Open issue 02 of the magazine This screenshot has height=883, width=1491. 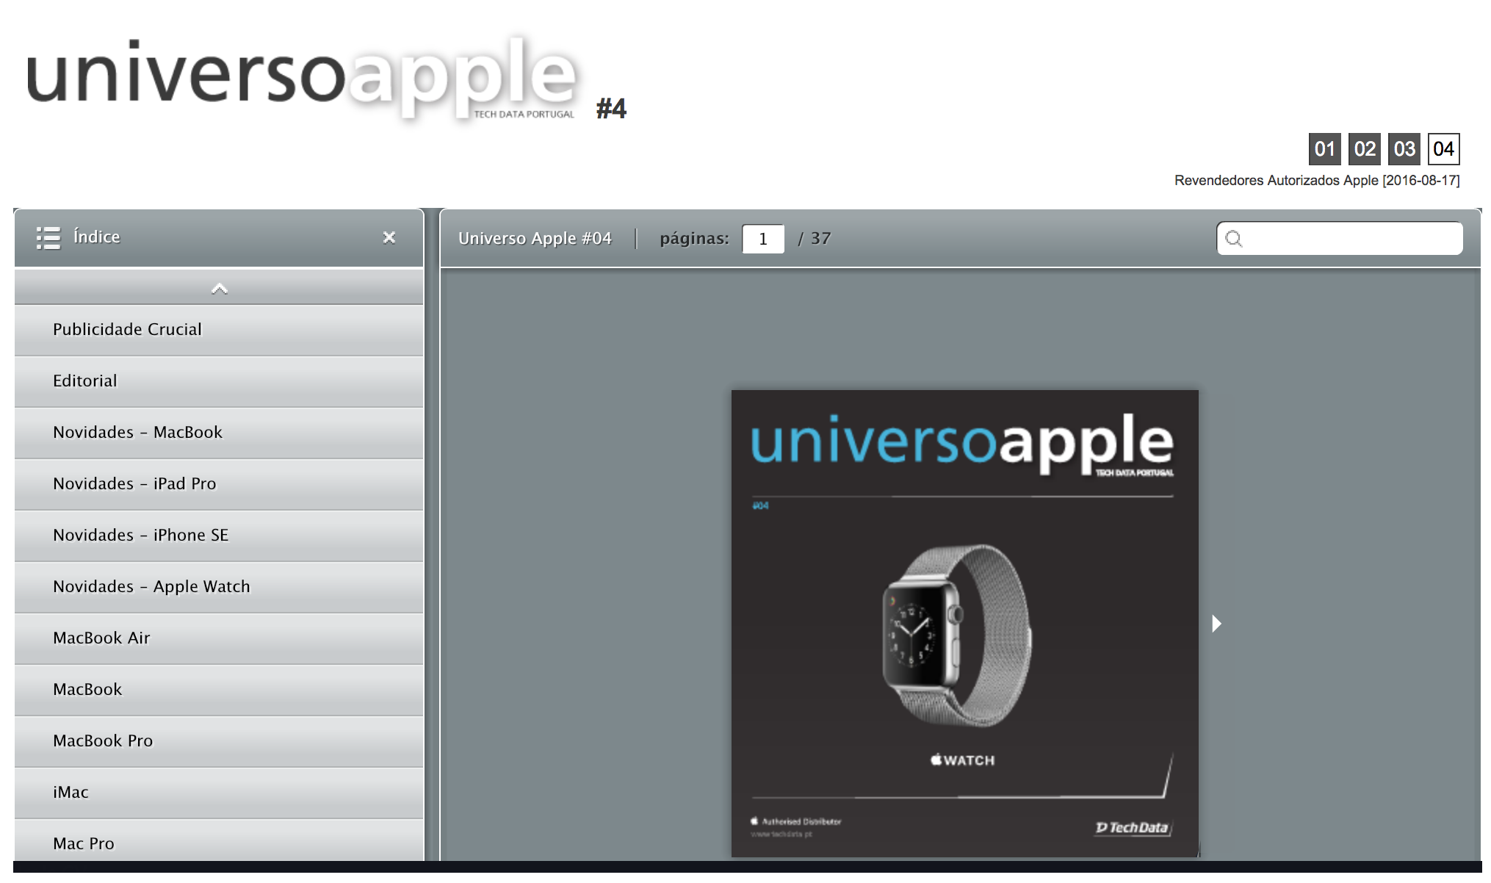tap(1365, 149)
